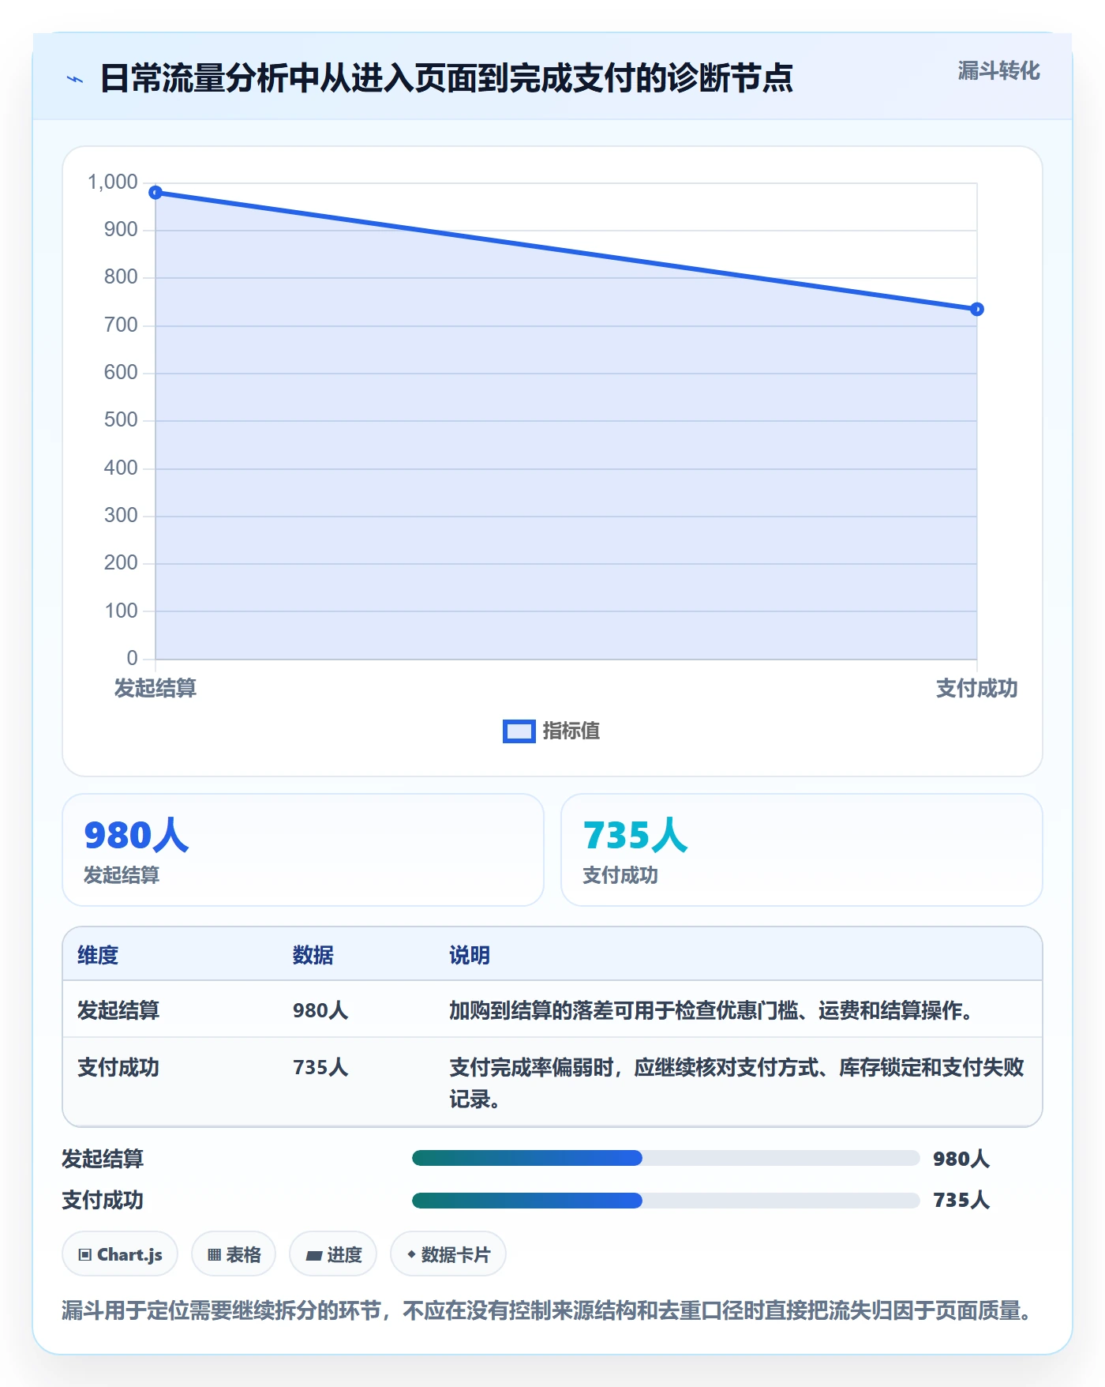Click the 支付成功 progress bar
This screenshot has height=1387, width=1105.
(x=665, y=1201)
